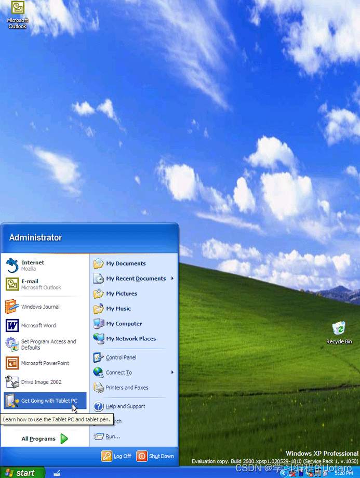The height and width of the screenshot is (478, 360).
Task: Open Microsoft Outlook desktop shortcut icon
Action: (x=17, y=15)
